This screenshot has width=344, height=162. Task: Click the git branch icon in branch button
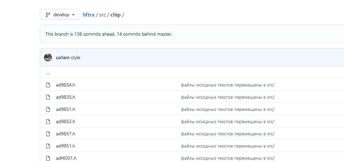(x=48, y=15)
